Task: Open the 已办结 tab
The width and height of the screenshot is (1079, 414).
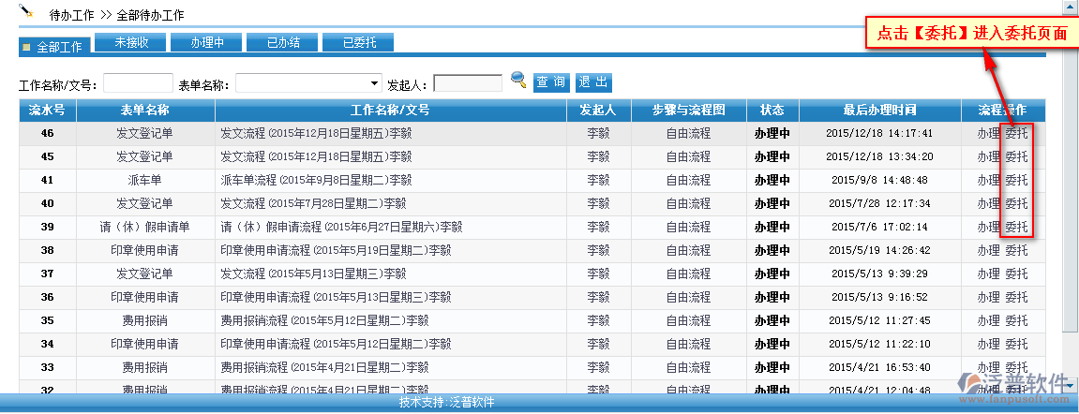Action: click(x=282, y=42)
